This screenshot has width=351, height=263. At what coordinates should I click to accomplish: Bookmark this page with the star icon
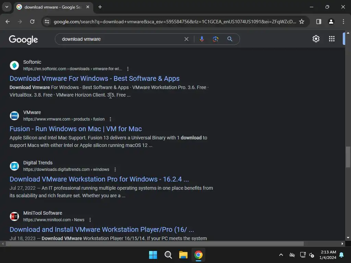pos(302,22)
